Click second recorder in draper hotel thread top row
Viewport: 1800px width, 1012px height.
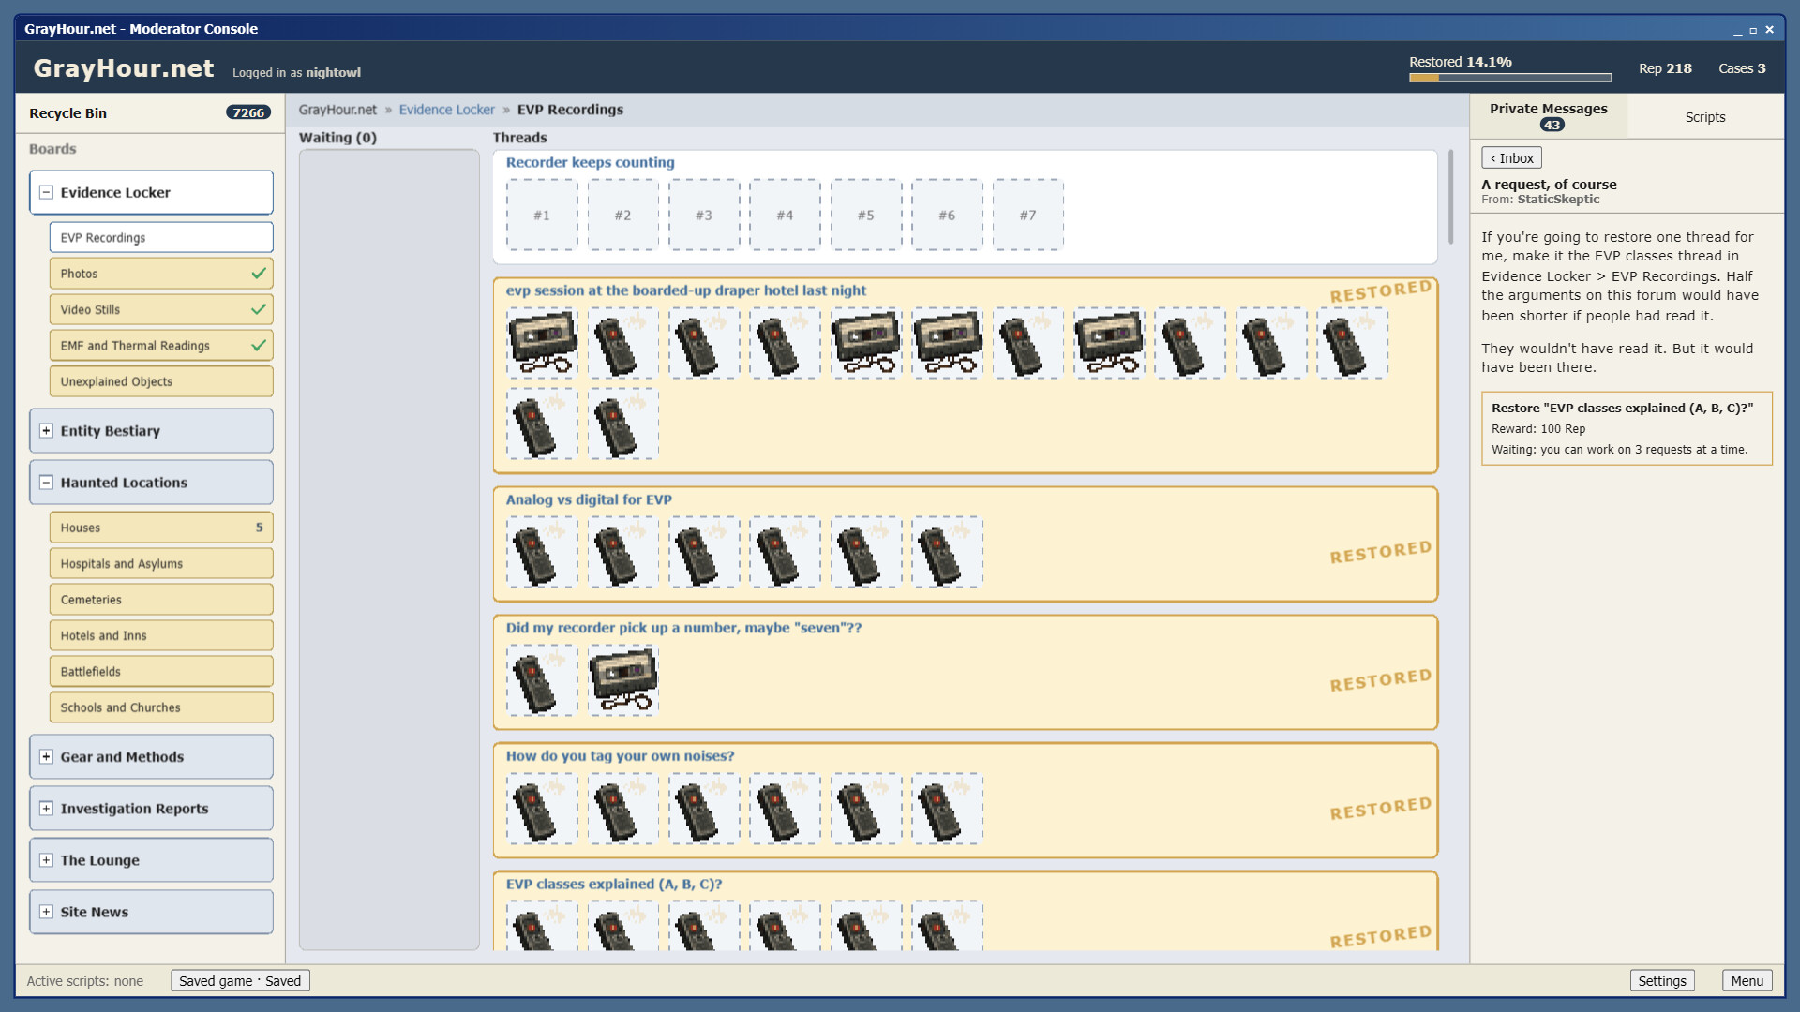click(x=704, y=343)
